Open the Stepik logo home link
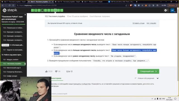The image size is (179, 101). [x=10, y=10]
